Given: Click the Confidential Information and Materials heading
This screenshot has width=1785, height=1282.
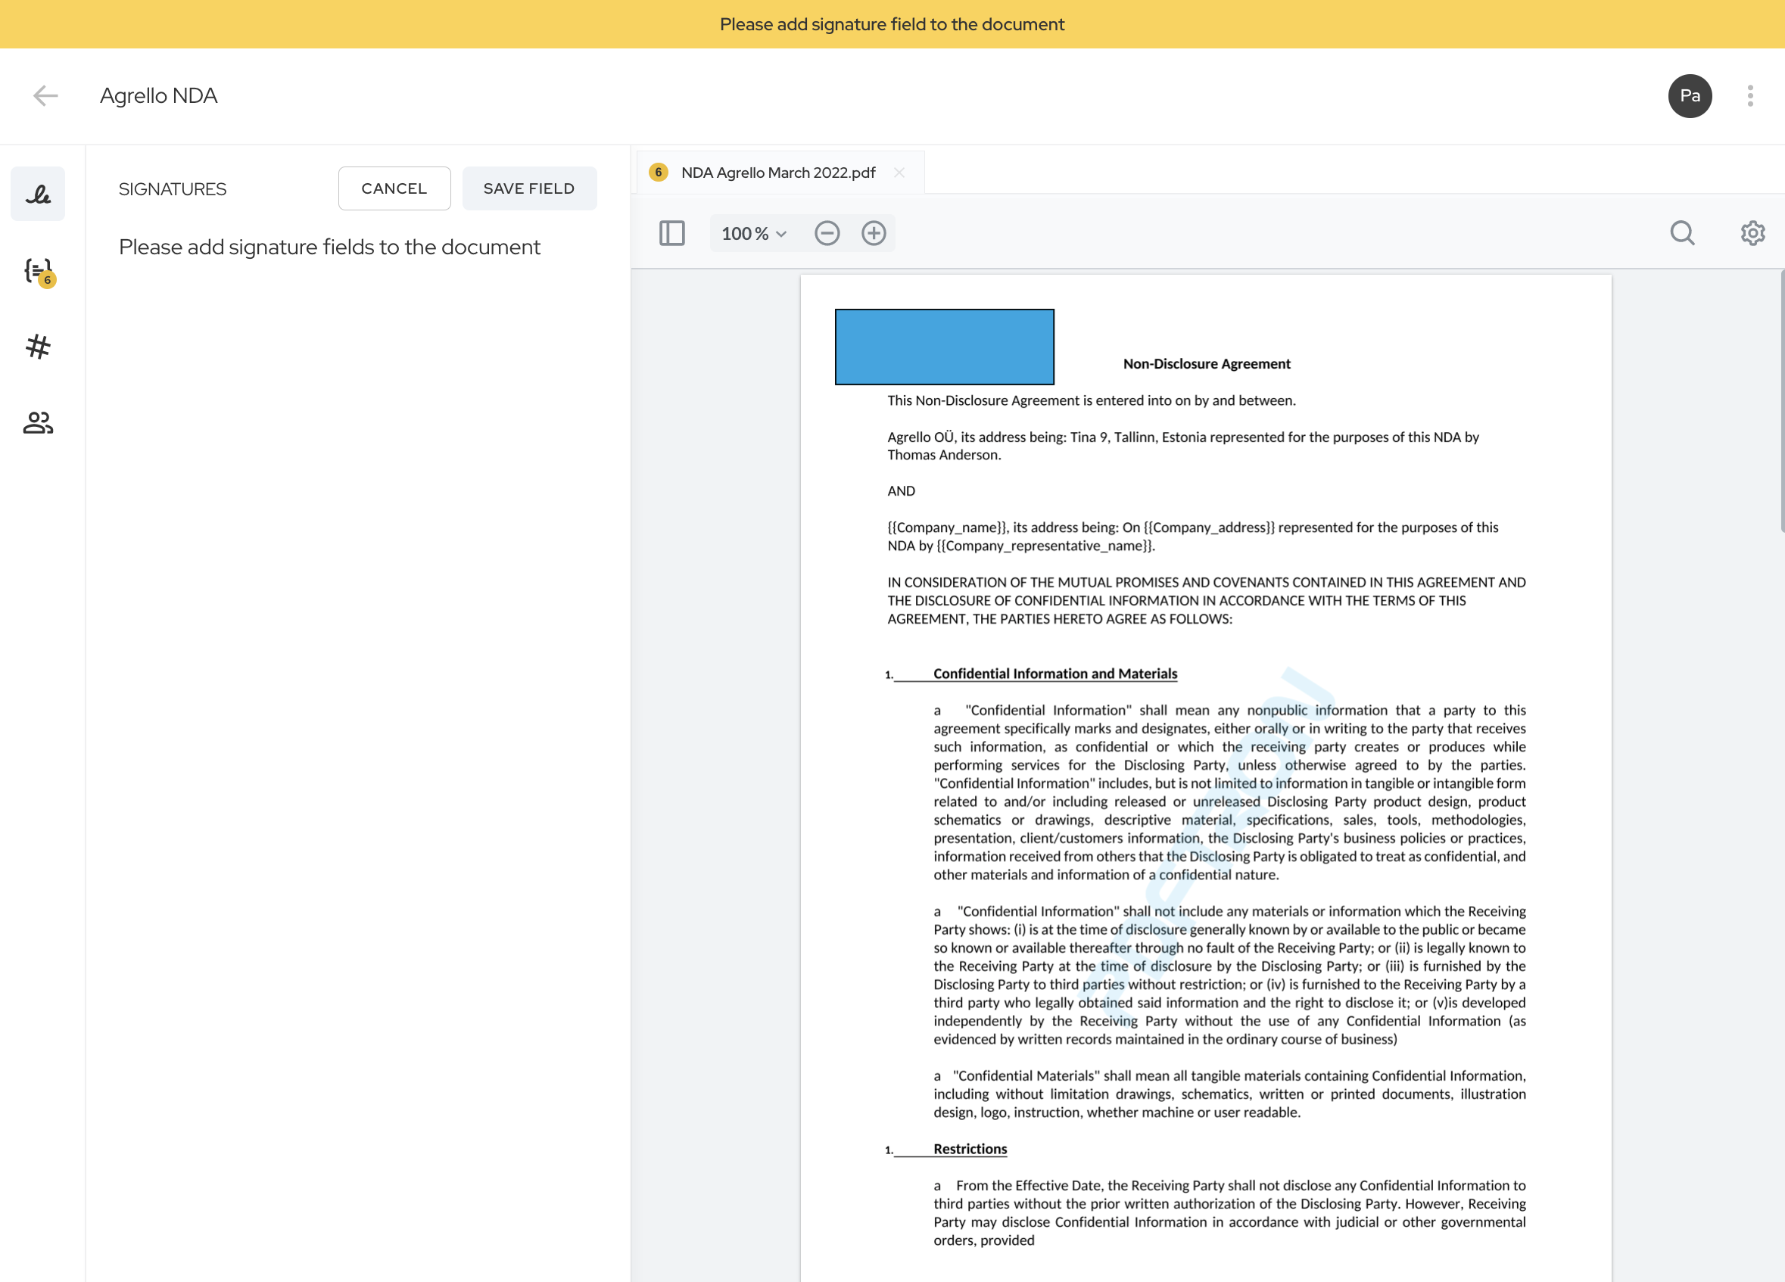Looking at the screenshot, I should (x=1054, y=674).
